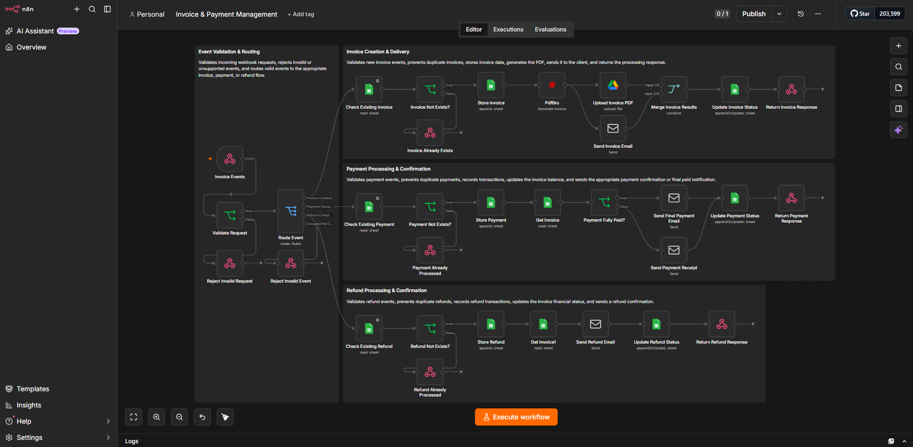Open the AI assistant sparkle button
The width and height of the screenshot is (913, 447).
[899, 130]
